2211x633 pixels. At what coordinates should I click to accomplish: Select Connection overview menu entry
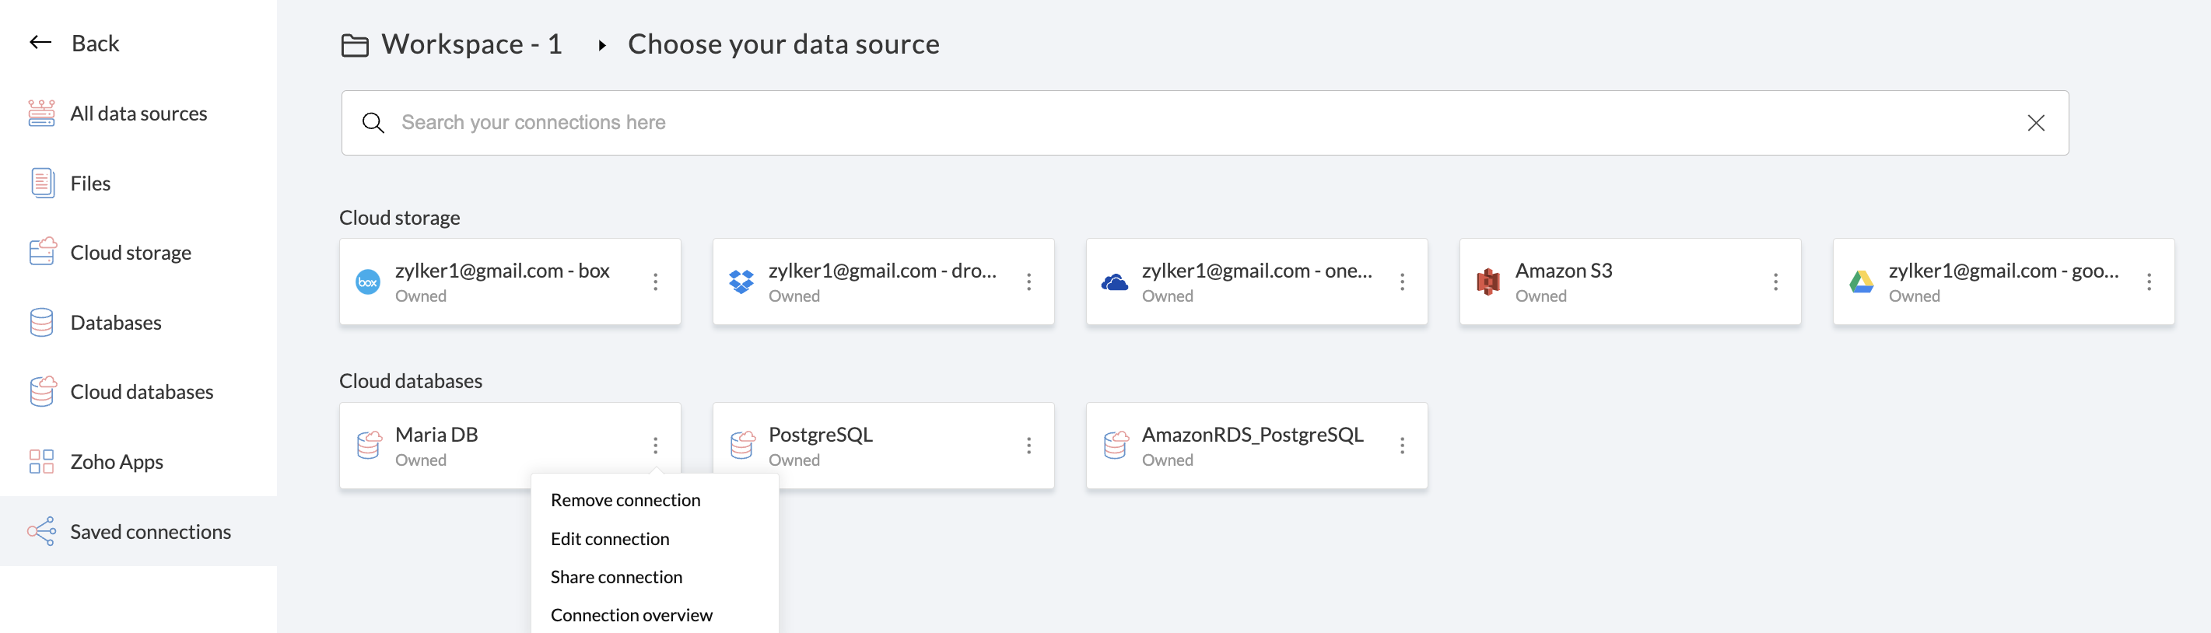point(631,615)
